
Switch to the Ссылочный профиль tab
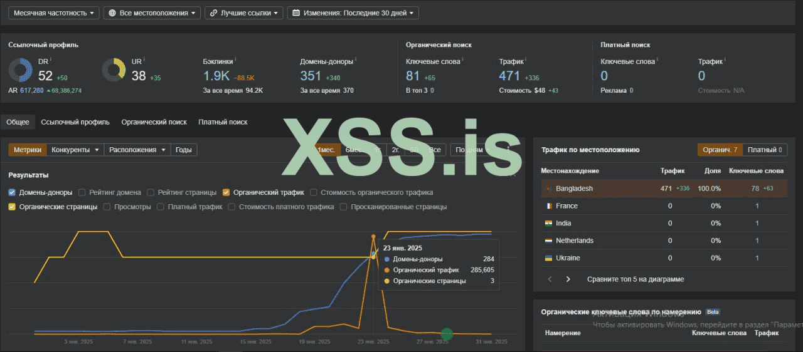point(75,122)
